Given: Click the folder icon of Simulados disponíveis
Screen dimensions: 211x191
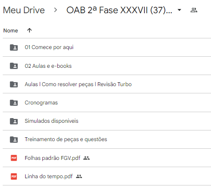Looking at the screenshot, I should (14, 121).
